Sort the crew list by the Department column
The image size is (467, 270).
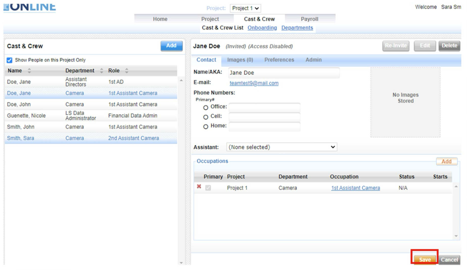tap(102, 71)
